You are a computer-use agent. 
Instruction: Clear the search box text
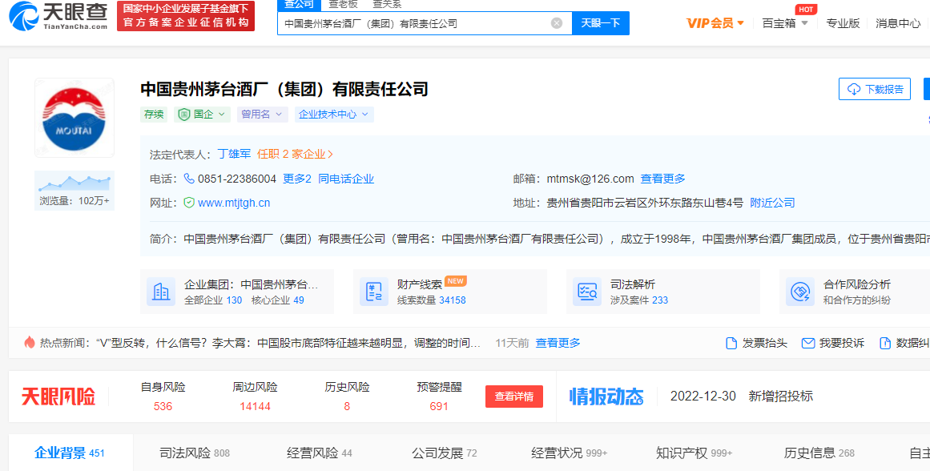(x=557, y=23)
